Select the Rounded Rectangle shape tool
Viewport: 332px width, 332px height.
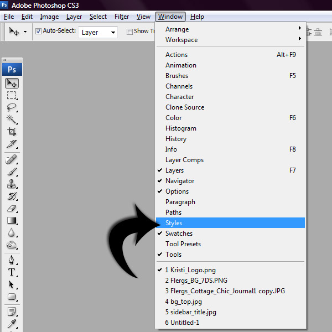(x=12, y=297)
